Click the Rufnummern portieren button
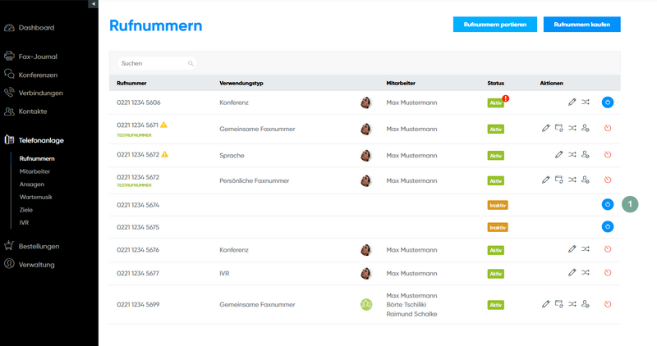The height and width of the screenshot is (346, 657). point(494,25)
